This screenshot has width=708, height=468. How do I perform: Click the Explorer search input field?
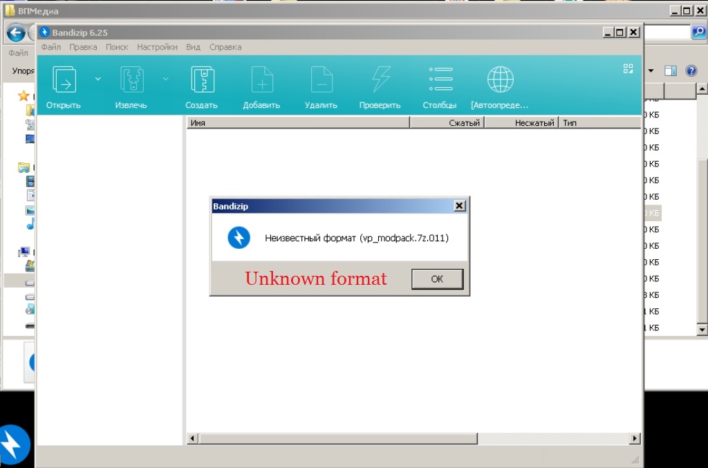[x=667, y=32]
